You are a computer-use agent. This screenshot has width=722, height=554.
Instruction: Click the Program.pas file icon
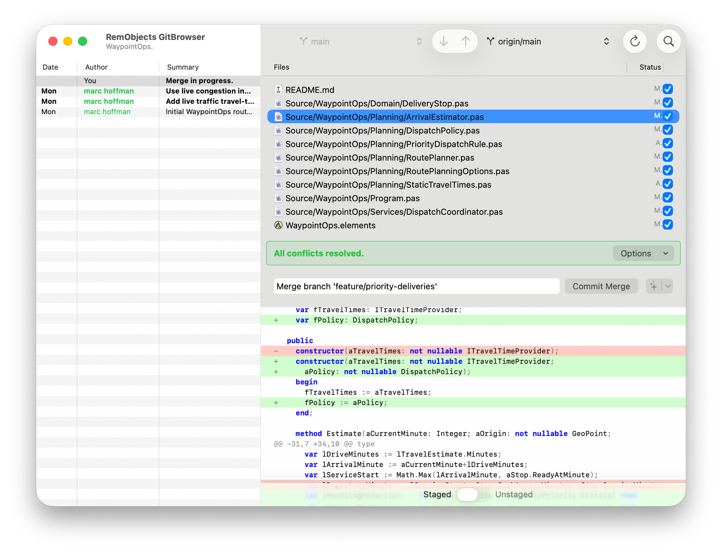[x=278, y=198]
